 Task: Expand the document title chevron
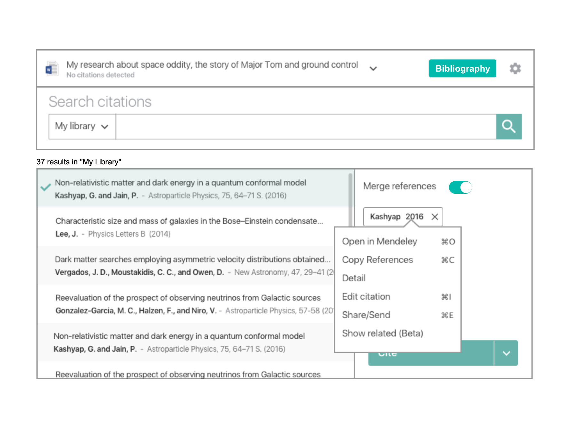(x=373, y=69)
